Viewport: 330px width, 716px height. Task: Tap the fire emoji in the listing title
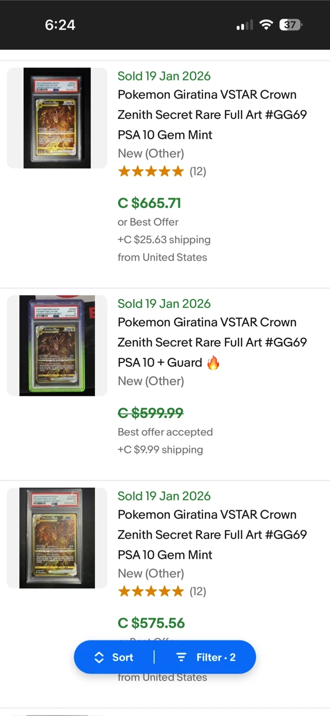point(213,362)
